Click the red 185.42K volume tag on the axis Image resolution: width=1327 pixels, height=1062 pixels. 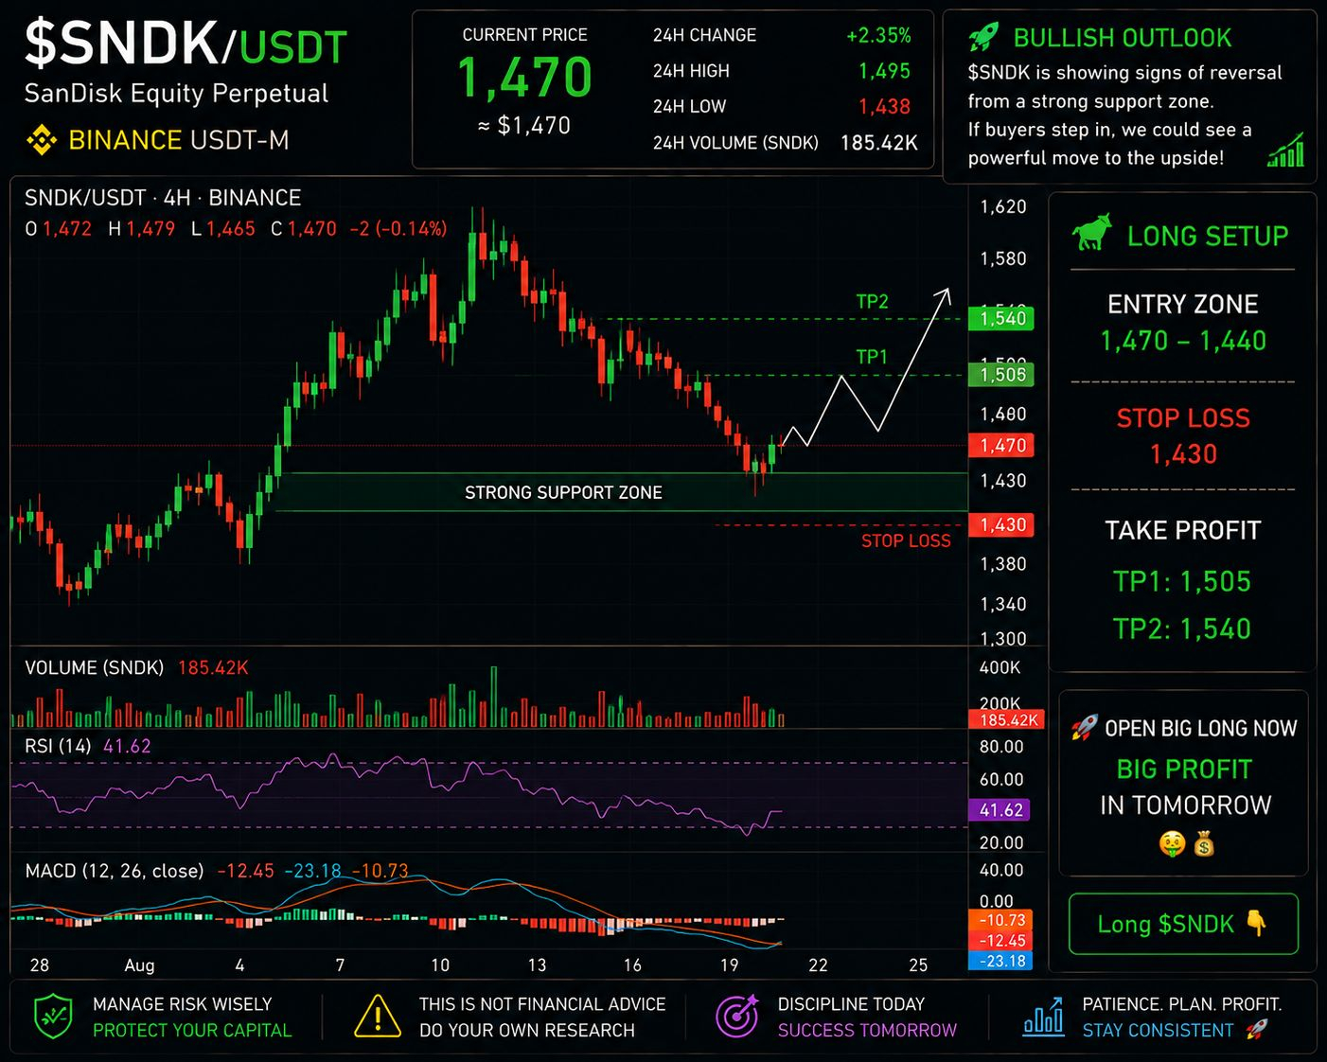tap(1008, 720)
